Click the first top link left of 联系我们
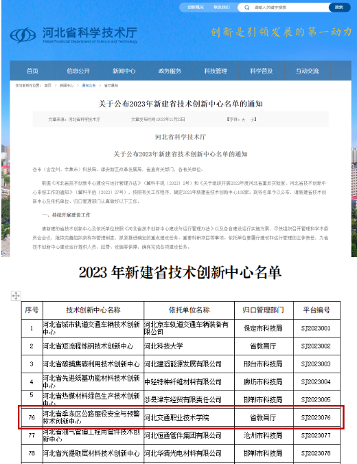 (x=196, y=7)
